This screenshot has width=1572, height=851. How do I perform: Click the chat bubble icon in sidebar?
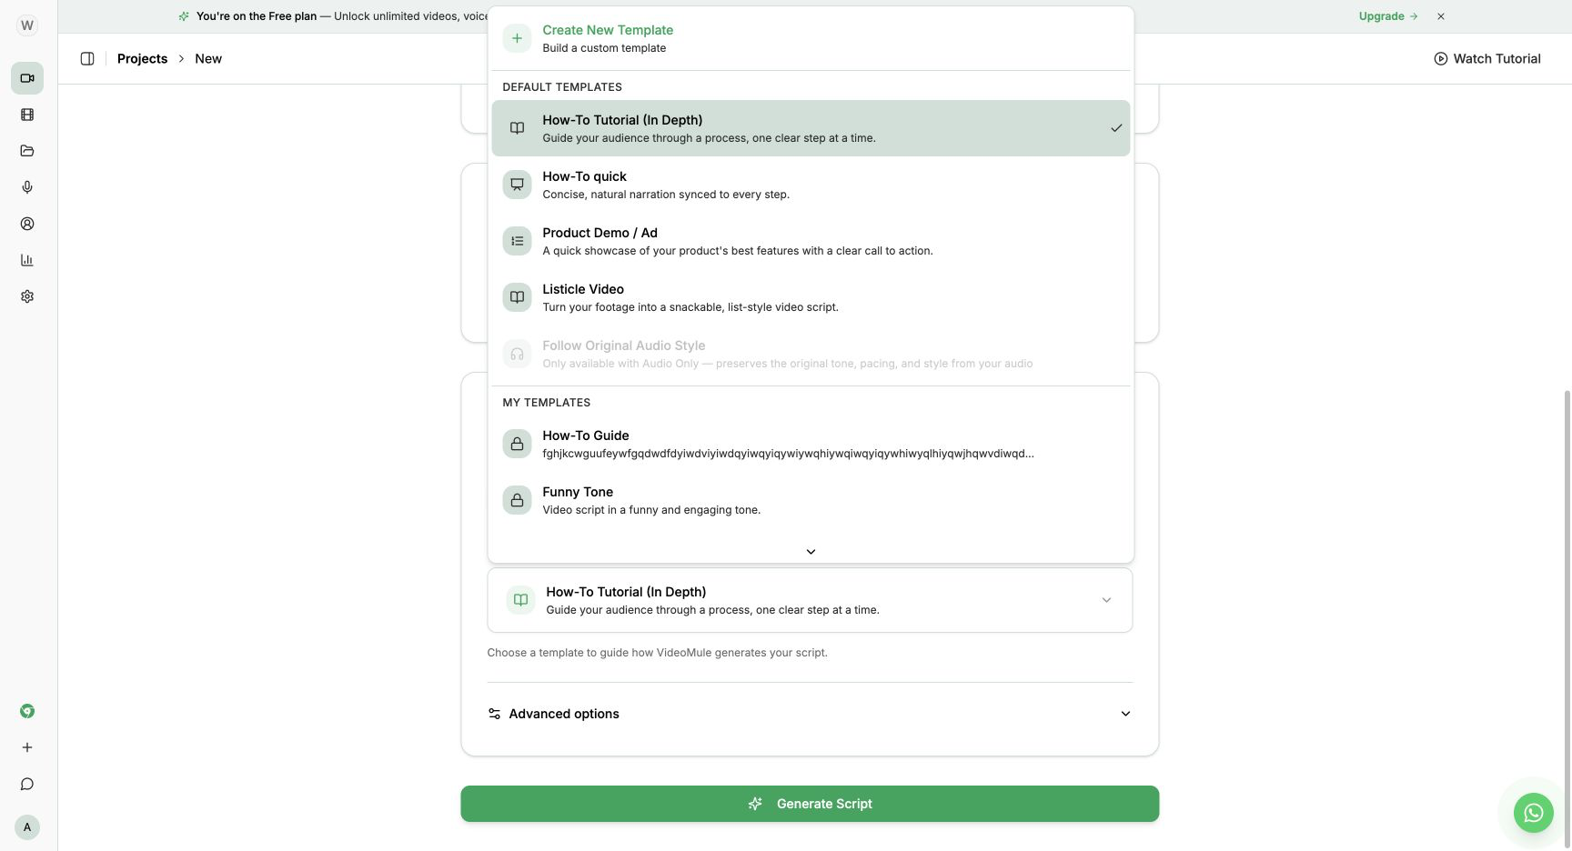pyautogui.click(x=27, y=784)
